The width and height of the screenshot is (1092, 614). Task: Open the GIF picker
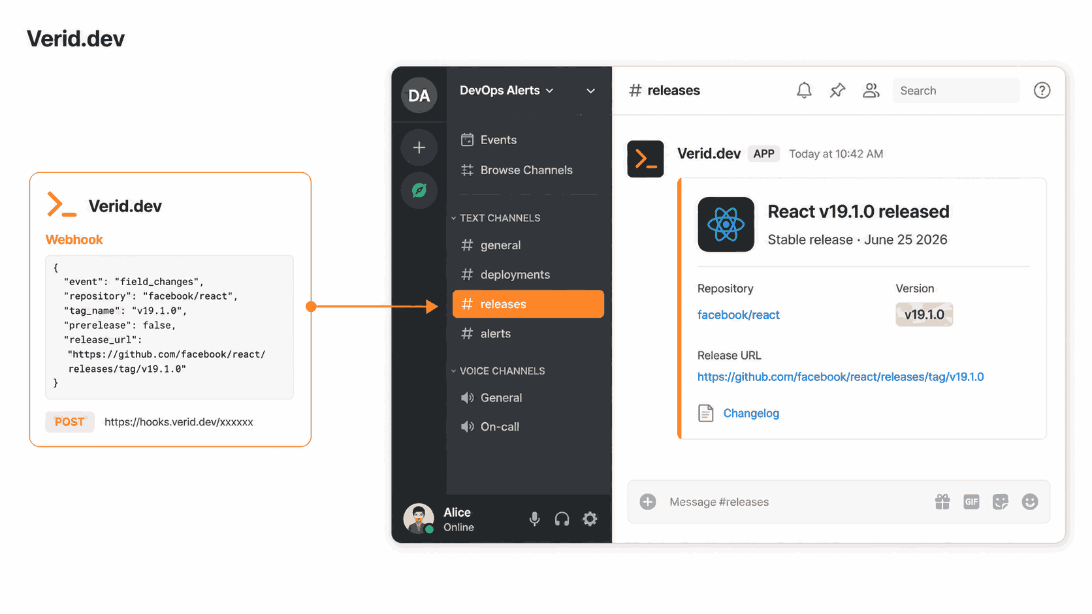pos(971,502)
